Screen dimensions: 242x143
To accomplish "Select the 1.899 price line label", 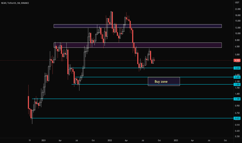I will pyautogui.click(x=237, y=84).
